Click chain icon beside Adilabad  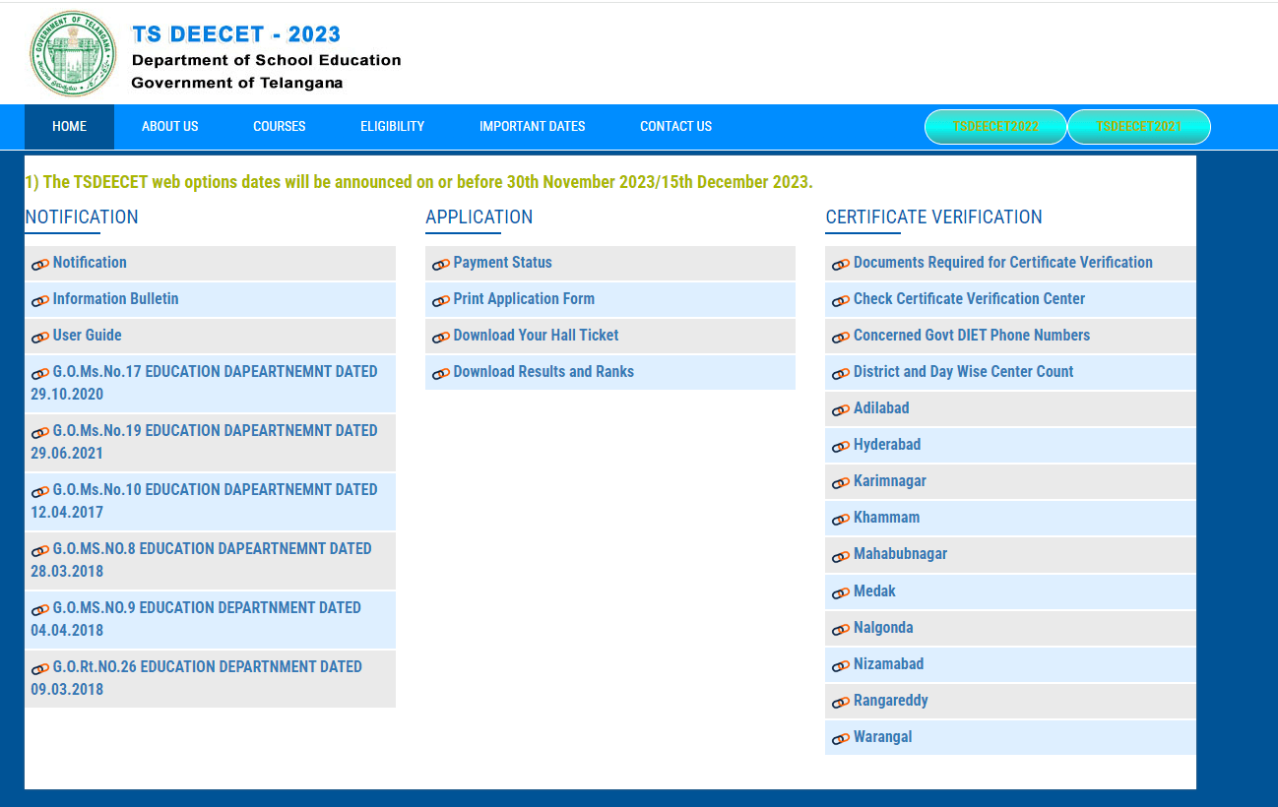841,409
